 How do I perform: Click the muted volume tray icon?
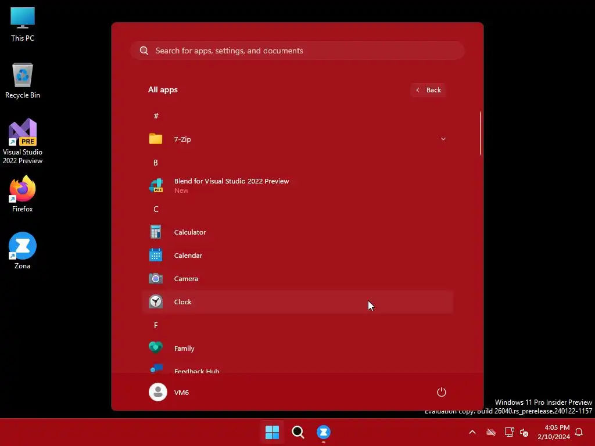click(524, 432)
